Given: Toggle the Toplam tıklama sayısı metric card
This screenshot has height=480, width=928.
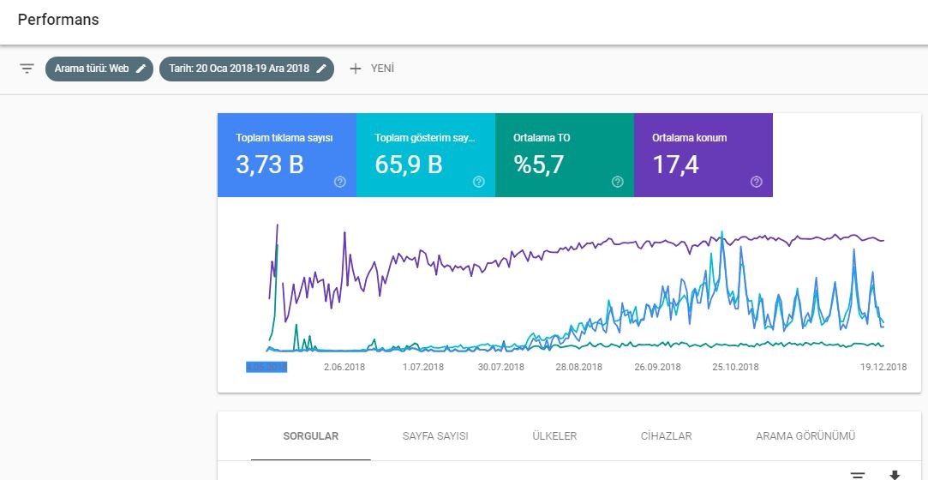Looking at the screenshot, I should point(287,155).
